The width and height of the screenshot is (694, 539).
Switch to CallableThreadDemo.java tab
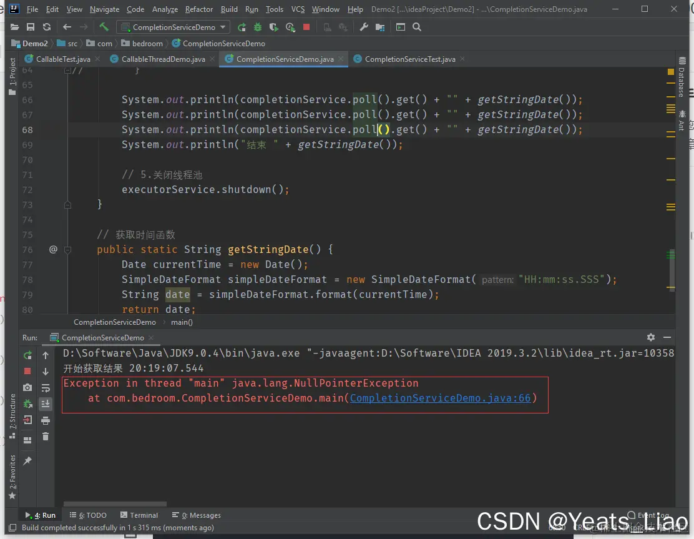tap(163, 59)
